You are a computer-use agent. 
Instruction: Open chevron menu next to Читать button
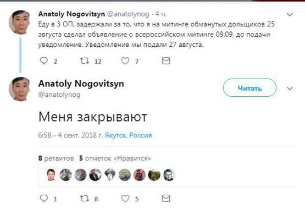(290, 89)
